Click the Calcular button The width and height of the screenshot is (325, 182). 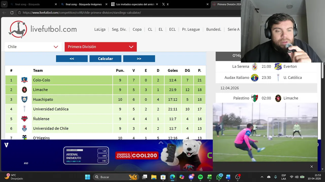tap(105, 59)
